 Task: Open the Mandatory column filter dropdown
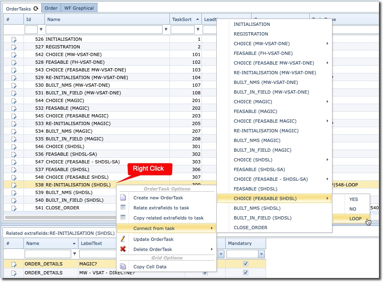point(261,254)
